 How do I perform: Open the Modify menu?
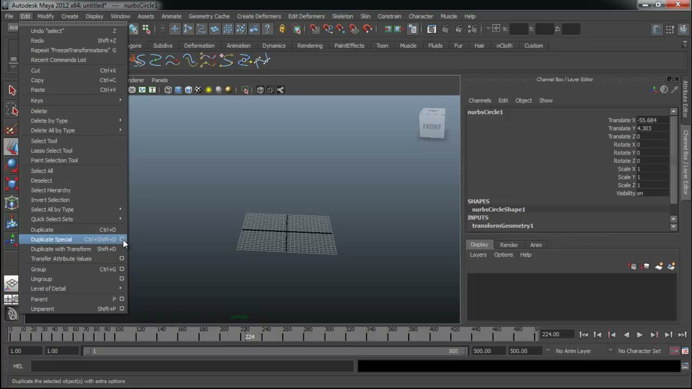pos(45,16)
